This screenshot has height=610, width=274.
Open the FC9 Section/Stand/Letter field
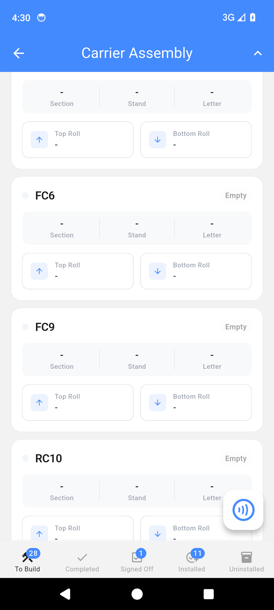pyautogui.click(x=137, y=359)
